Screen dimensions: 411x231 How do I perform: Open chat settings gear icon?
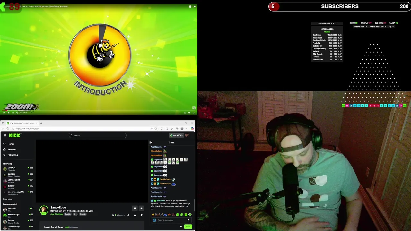(x=181, y=227)
